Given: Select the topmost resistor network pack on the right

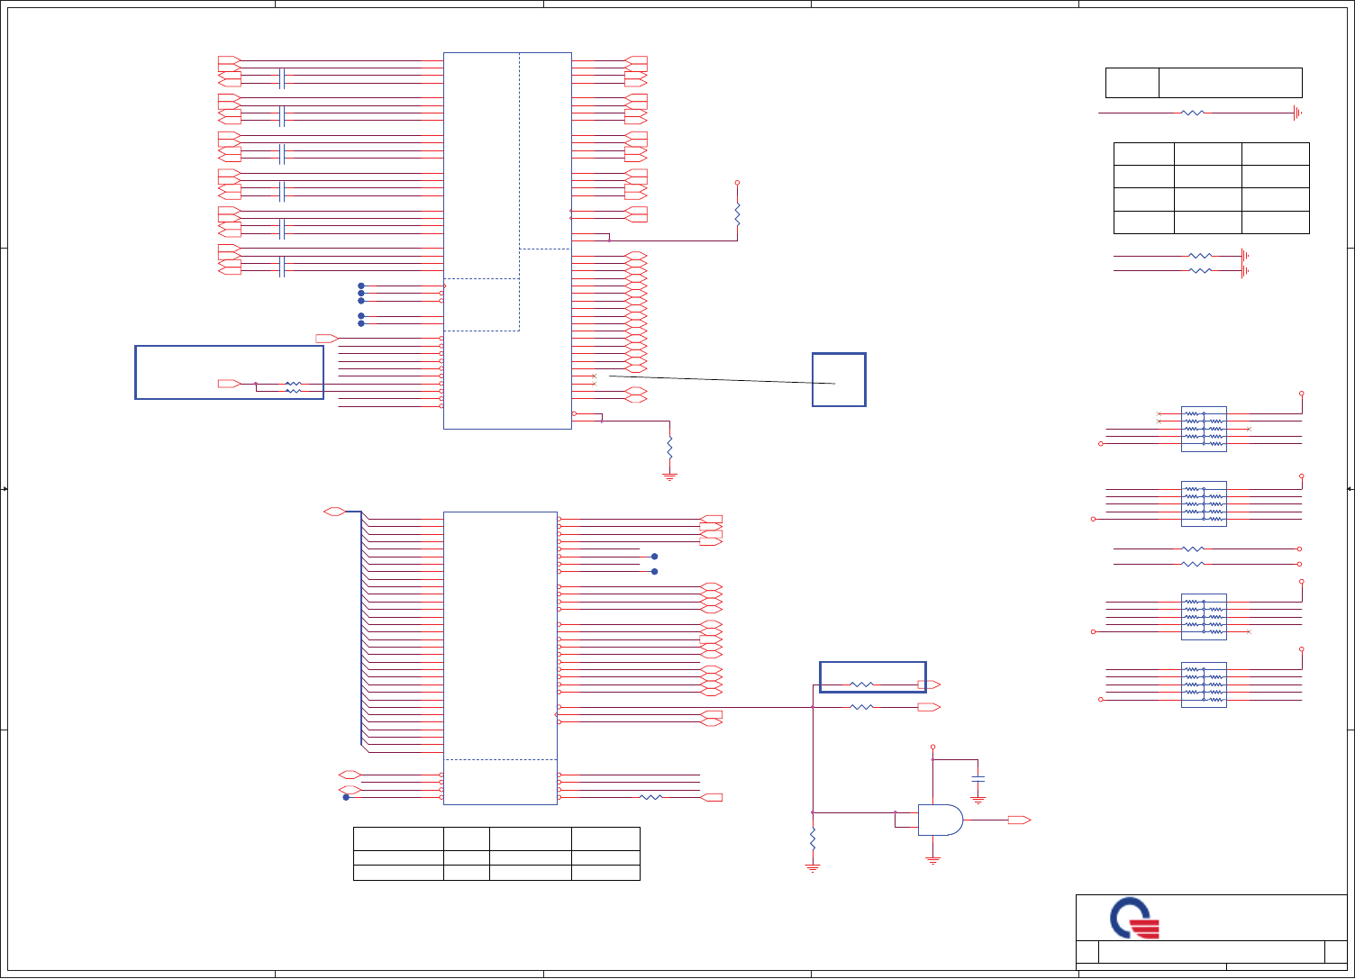Looking at the screenshot, I should pos(1204,429).
